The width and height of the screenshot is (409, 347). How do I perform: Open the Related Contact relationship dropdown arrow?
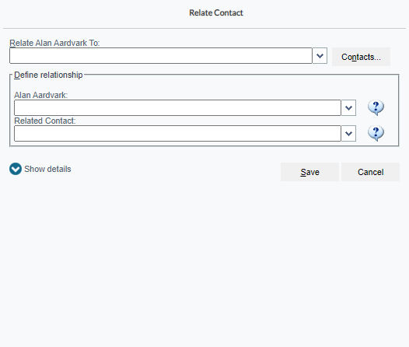[x=348, y=133]
